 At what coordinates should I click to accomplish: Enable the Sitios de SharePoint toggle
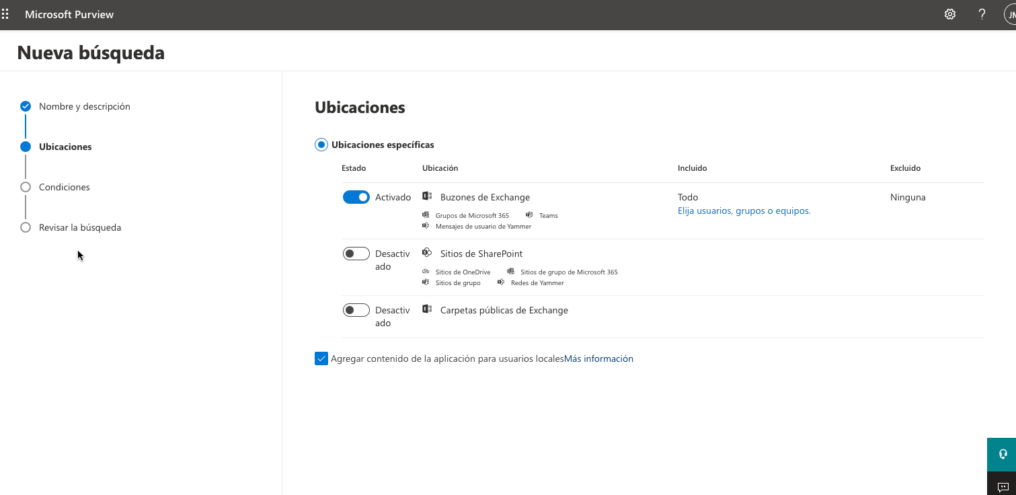356,254
